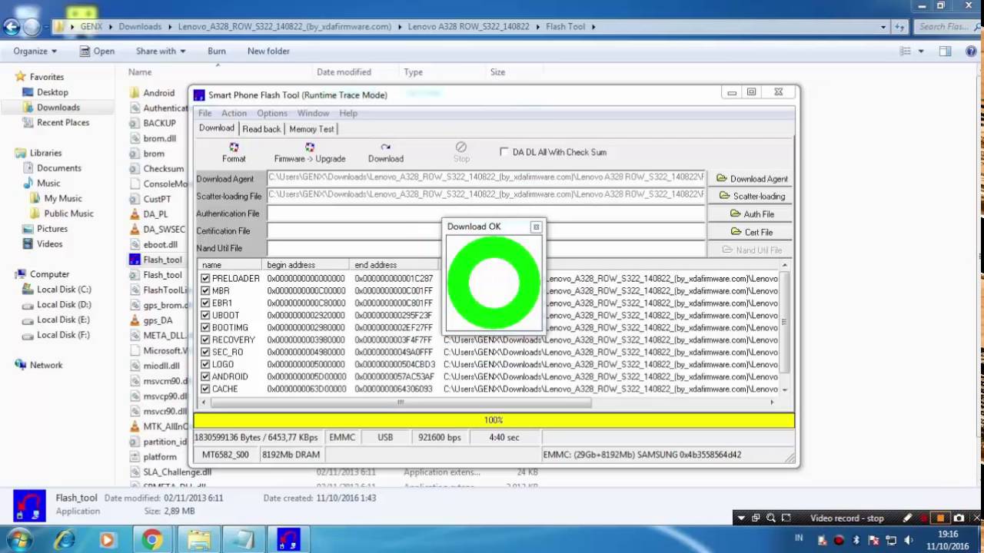Click the magnifier zoom icon in recorder bar
Image resolution: width=984 pixels, height=553 pixels.
tap(771, 518)
